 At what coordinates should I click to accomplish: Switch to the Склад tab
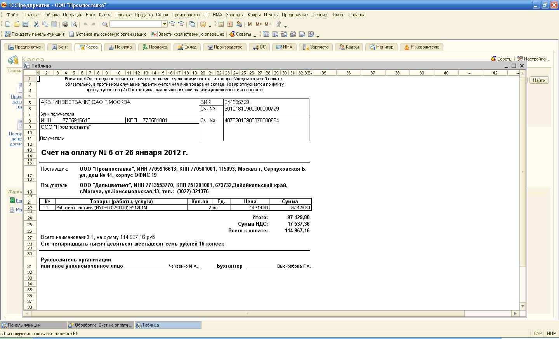click(187, 47)
